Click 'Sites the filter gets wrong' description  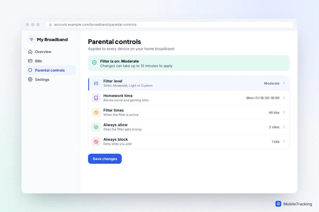pyautogui.click(x=122, y=129)
